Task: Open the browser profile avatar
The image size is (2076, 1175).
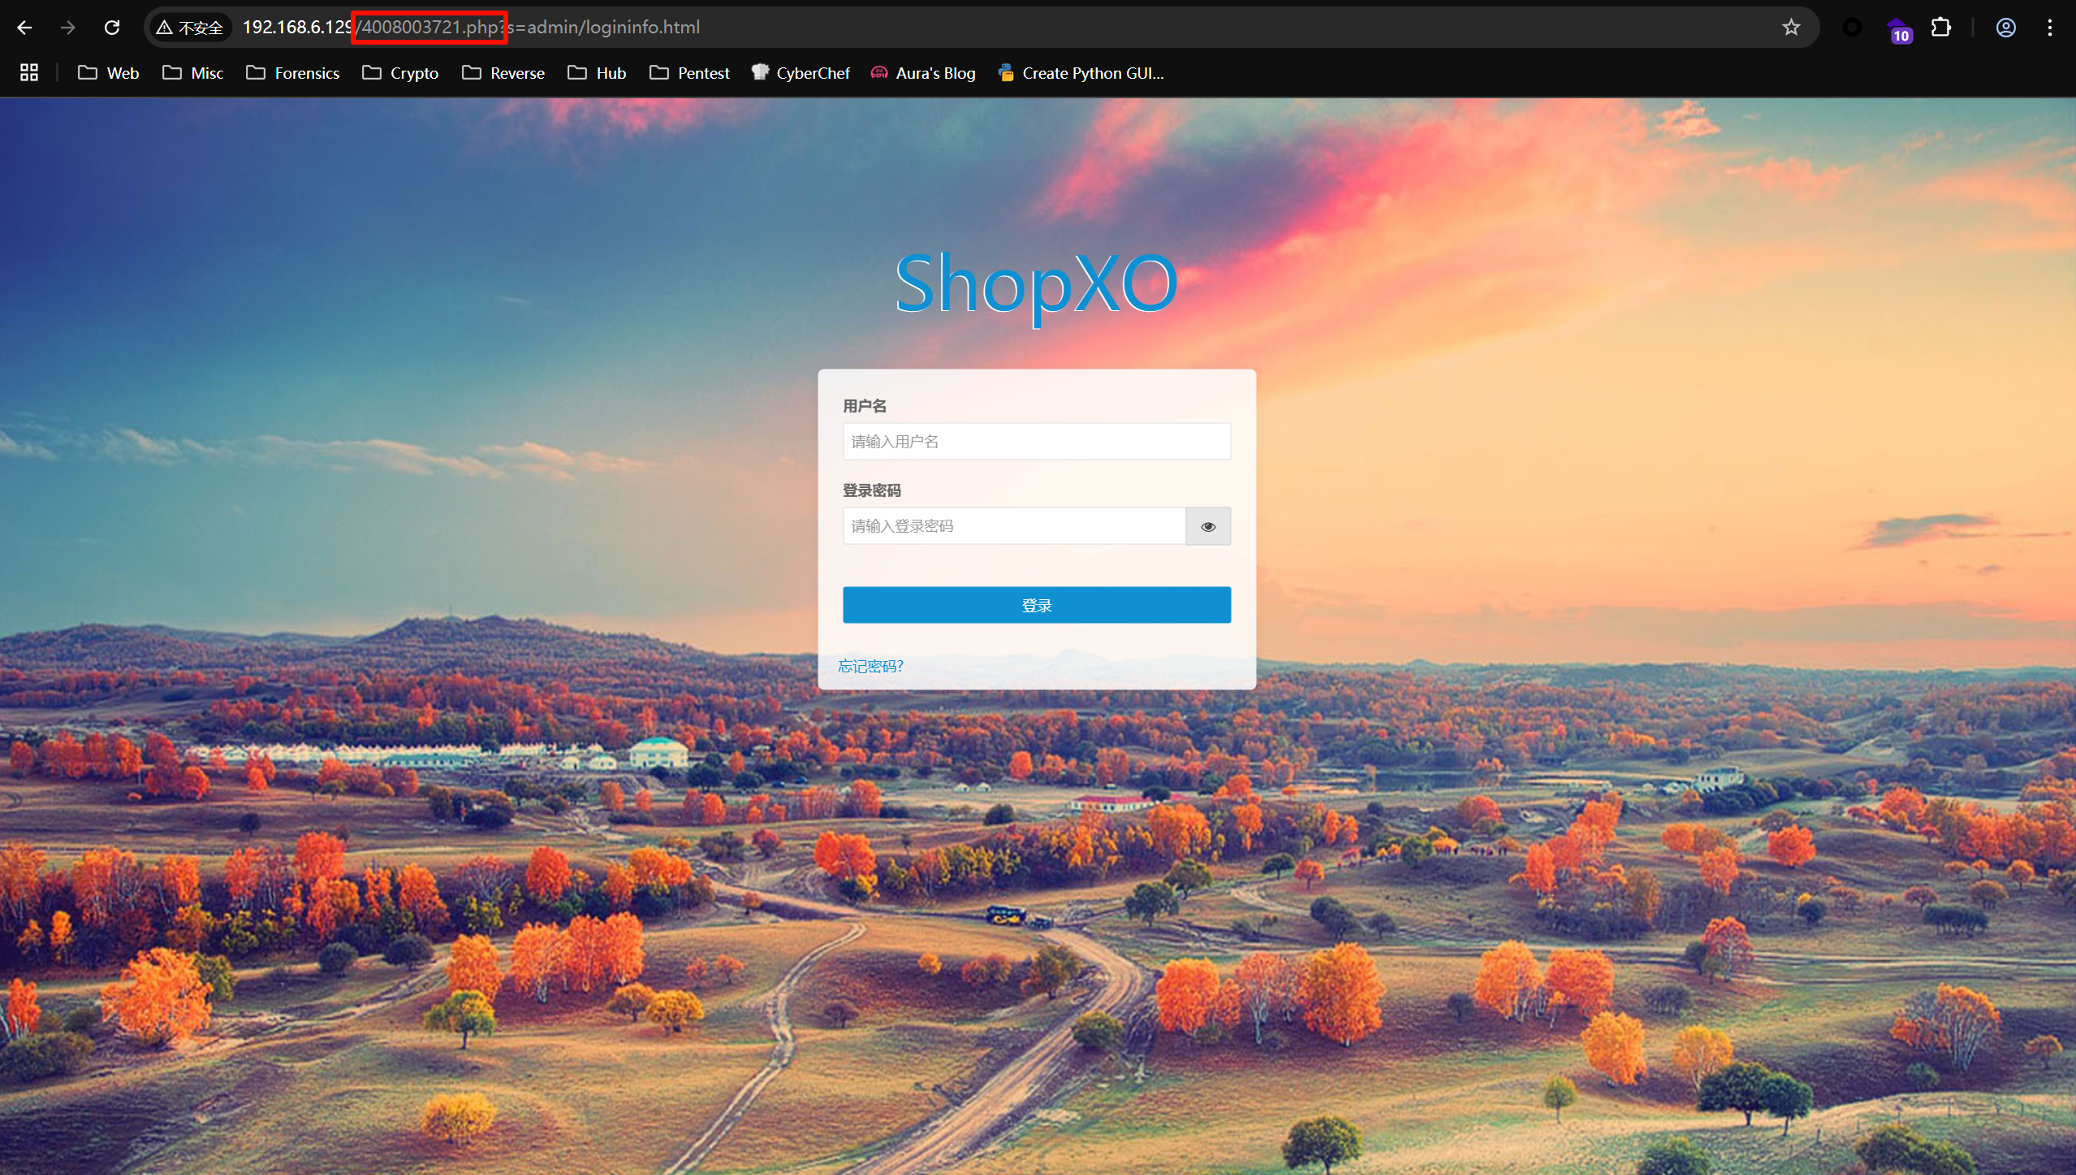Action: 2005,28
